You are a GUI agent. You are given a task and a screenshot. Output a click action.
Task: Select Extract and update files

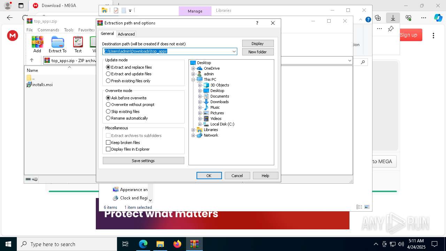(x=129, y=74)
